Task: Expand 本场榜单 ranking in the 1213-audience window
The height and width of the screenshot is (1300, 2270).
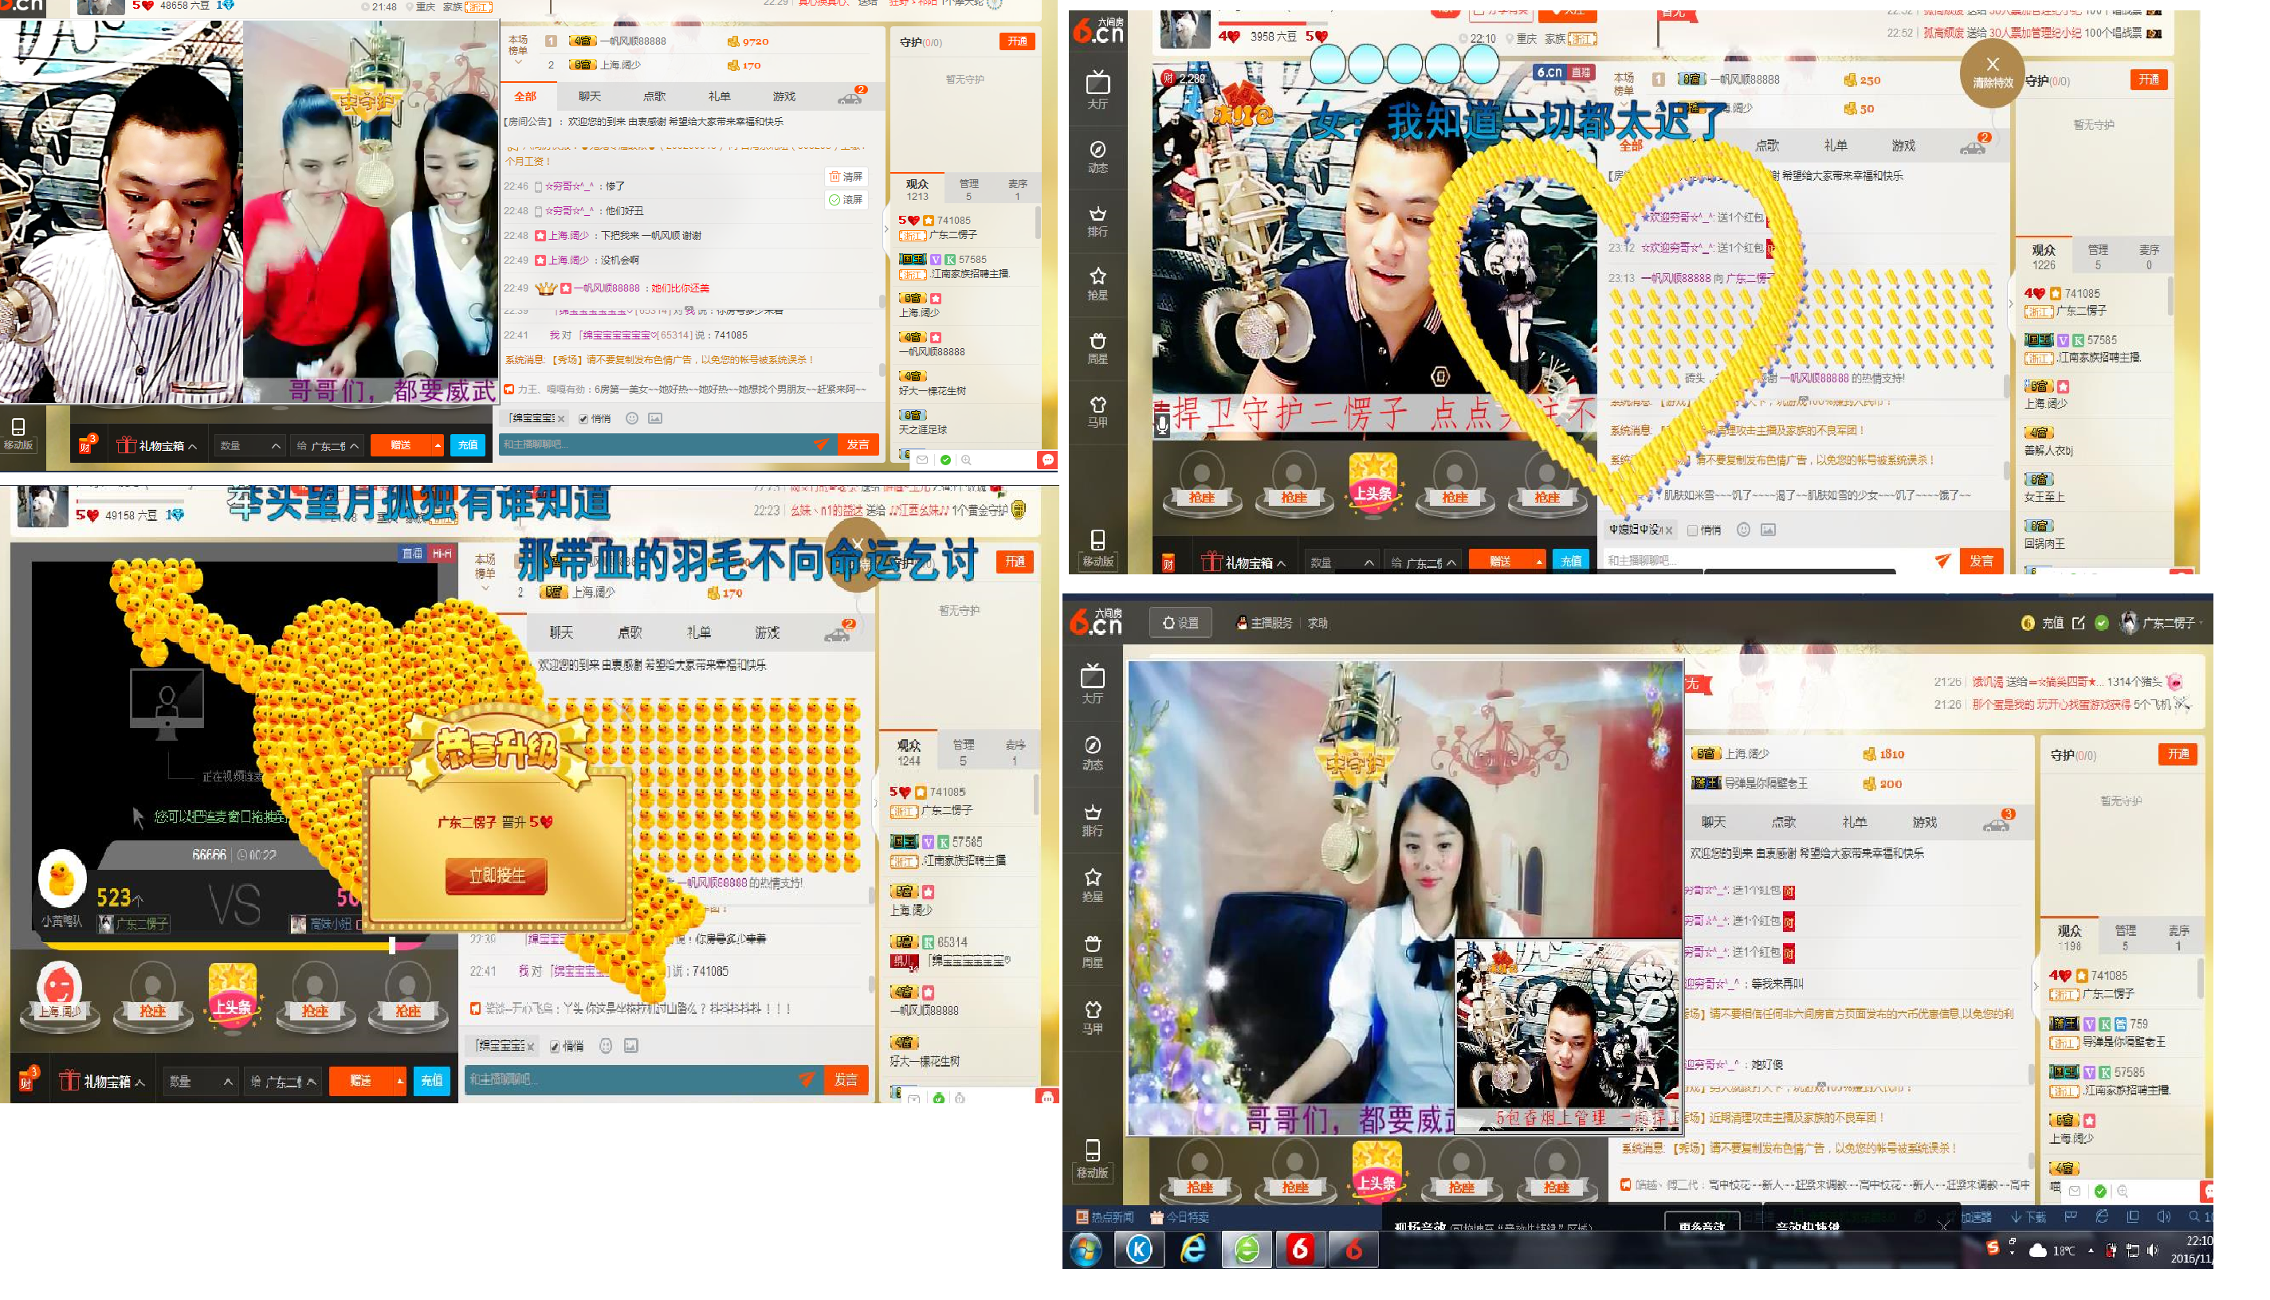Action: coord(518,51)
